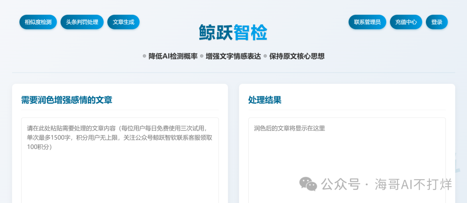Open the 充值中心 recharge page
467x203 pixels.
tap(406, 22)
